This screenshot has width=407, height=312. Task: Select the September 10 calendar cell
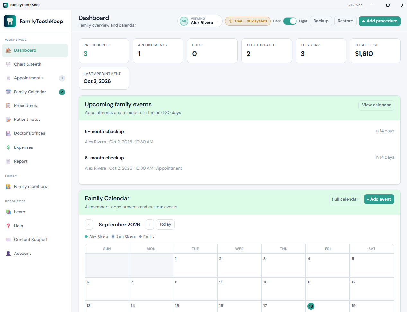(x=284, y=289)
